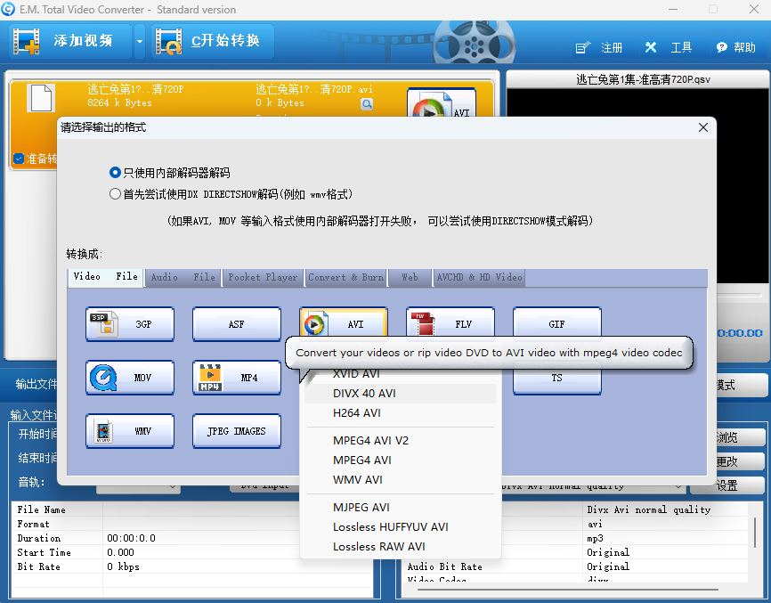Pick the GIF output format
The height and width of the screenshot is (603, 771).
(x=557, y=324)
